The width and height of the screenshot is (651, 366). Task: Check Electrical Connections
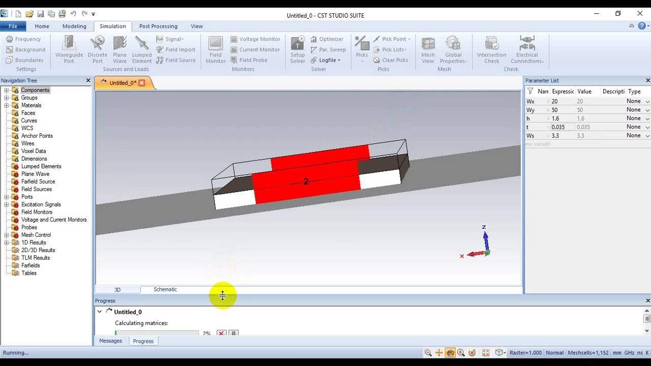coord(527,50)
